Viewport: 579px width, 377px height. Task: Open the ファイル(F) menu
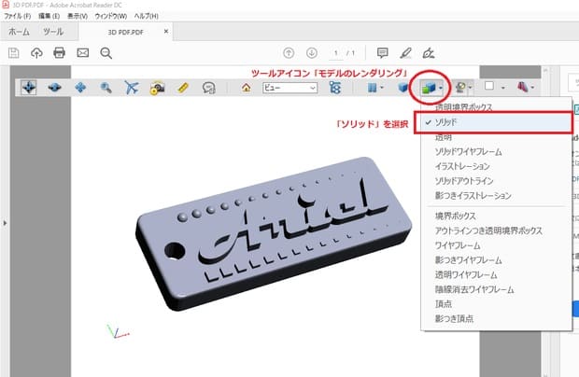[18, 16]
